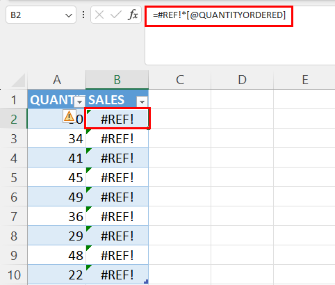Viewport: 335px width, 285px height.
Task: Select row 10 header
Action: click(x=14, y=275)
